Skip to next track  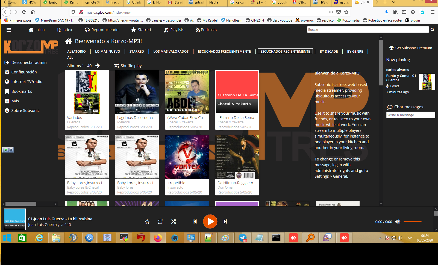225,222
